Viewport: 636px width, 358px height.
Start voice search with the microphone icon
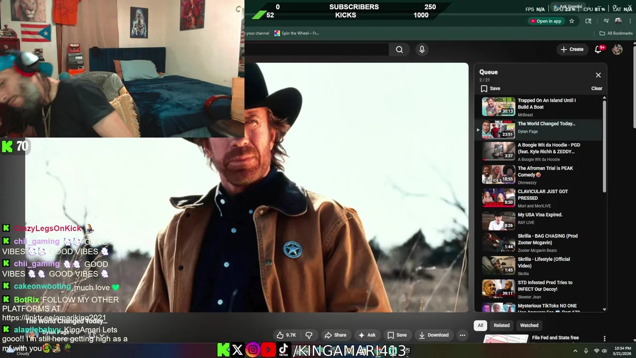point(422,49)
